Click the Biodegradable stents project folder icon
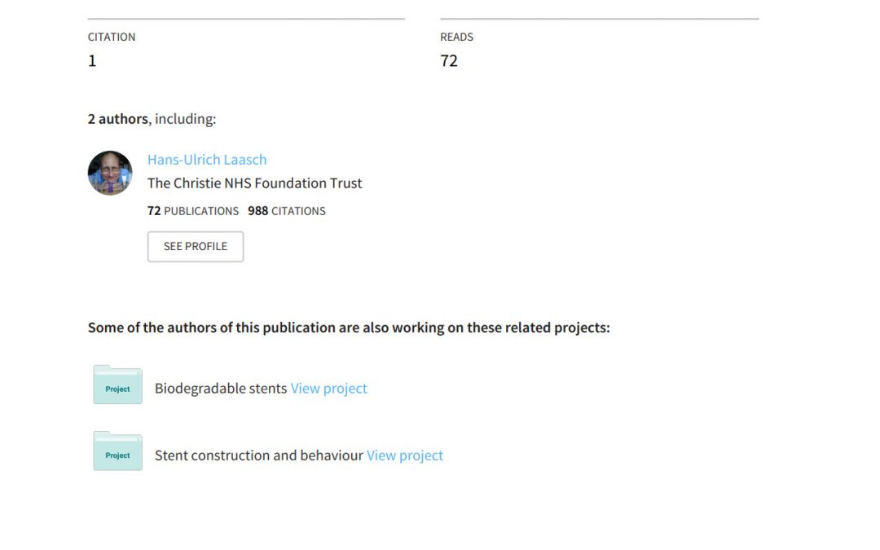Screen dimensions: 880x550 118,385
